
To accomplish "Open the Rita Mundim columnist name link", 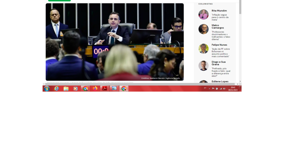I will [x=219, y=11].
